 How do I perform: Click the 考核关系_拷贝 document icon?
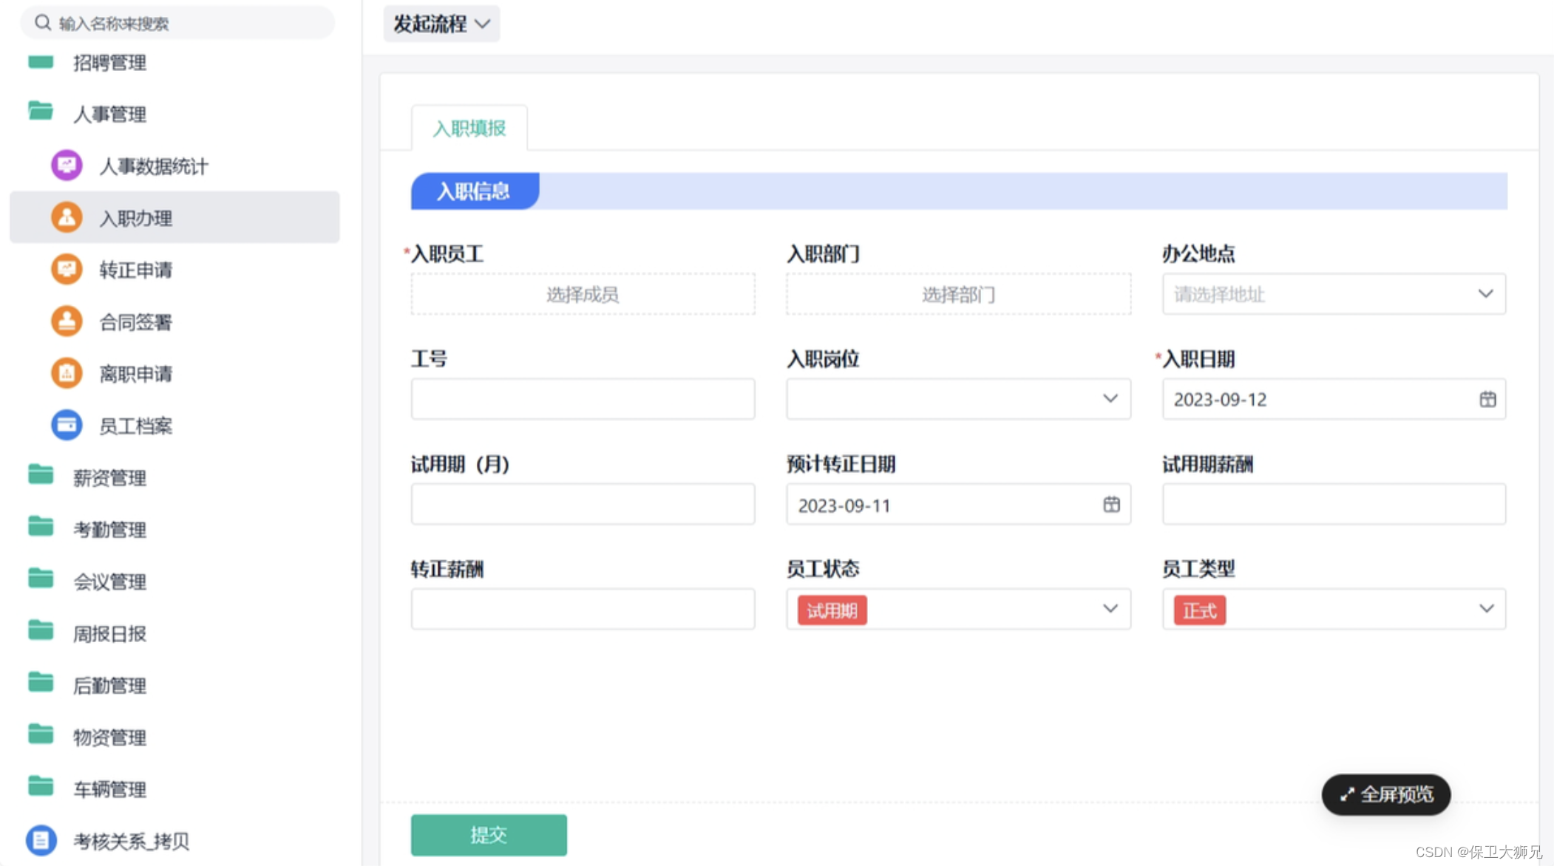tap(41, 840)
